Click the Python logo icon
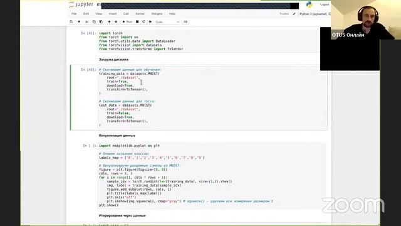401x226 pixels. [x=309, y=4]
